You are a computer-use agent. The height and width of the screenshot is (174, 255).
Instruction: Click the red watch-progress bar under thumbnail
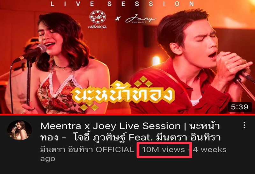127,114
